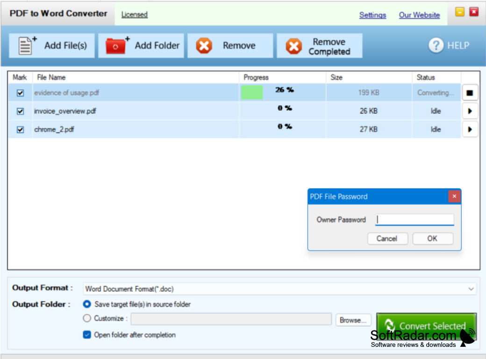486x359 pixels.
Task: Click the Remove toolbar icon
Action: (204, 45)
